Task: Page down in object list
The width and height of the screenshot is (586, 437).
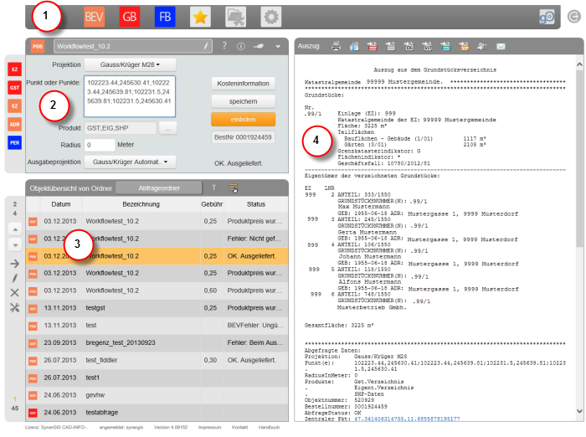Action: pos(15,245)
